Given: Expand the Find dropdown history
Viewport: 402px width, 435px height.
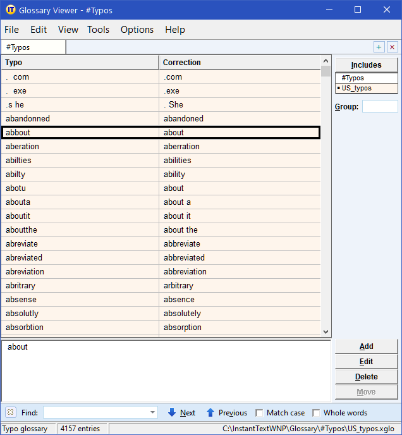Looking at the screenshot, I should (152, 413).
